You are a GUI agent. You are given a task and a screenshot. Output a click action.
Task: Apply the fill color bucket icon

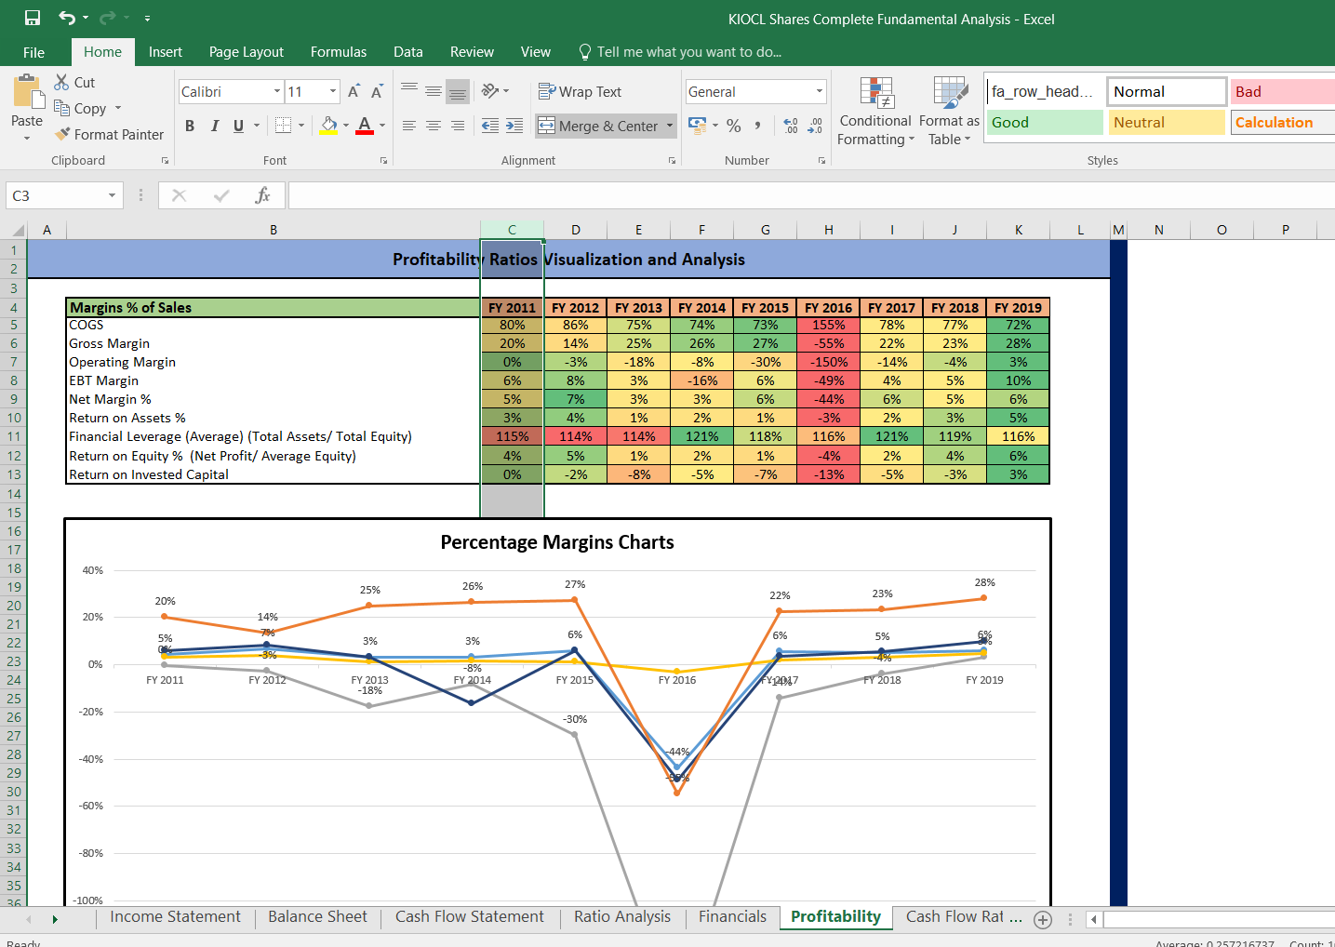pos(328,126)
